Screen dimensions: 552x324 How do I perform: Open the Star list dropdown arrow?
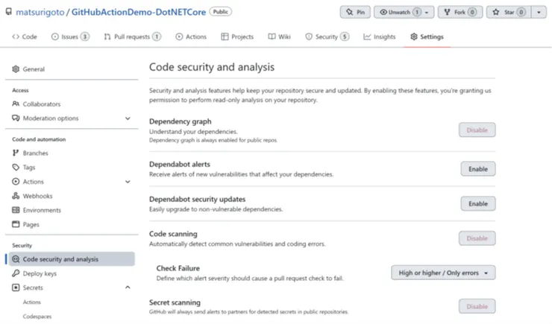(x=539, y=13)
